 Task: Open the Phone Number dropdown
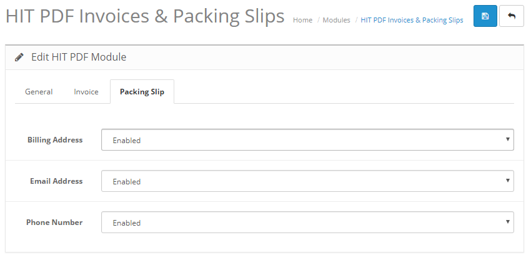[x=307, y=222]
